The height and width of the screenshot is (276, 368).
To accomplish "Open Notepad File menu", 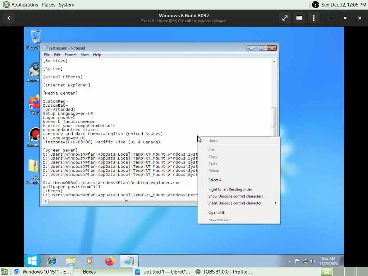I will (x=47, y=55).
